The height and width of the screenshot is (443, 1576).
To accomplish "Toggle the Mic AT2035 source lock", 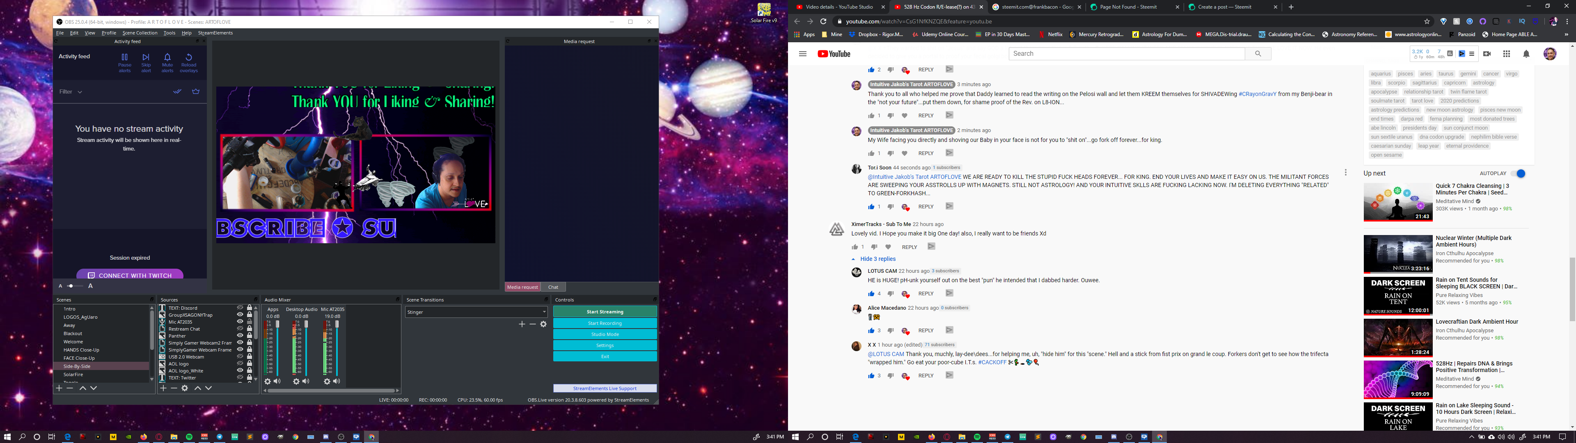I will tap(249, 322).
